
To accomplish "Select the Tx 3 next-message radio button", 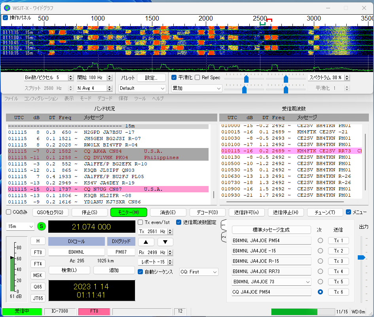I will 320,261.
